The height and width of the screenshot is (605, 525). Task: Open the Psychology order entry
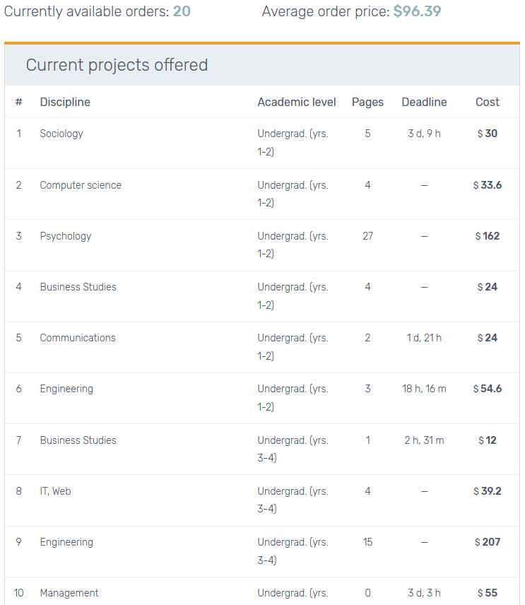click(66, 236)
